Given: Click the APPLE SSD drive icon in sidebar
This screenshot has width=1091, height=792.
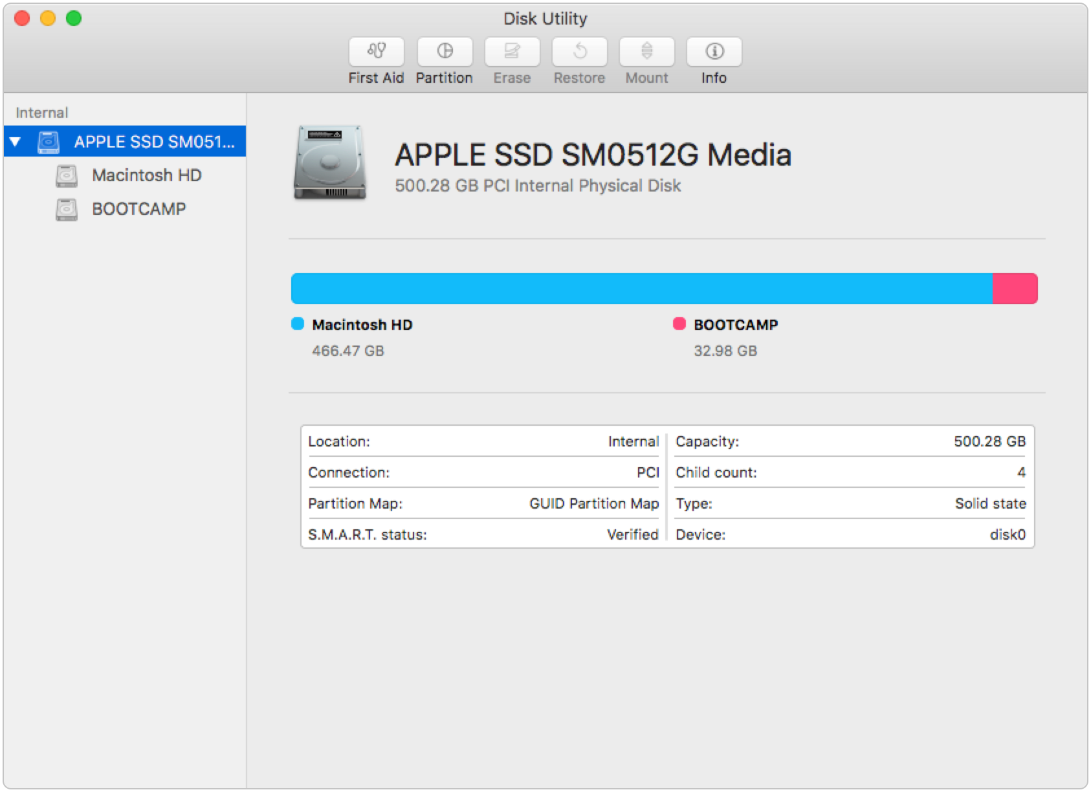Looking at the screenshot, I should [49, 142].
